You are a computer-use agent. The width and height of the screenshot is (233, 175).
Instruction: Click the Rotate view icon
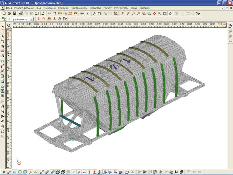coord(170,13)
